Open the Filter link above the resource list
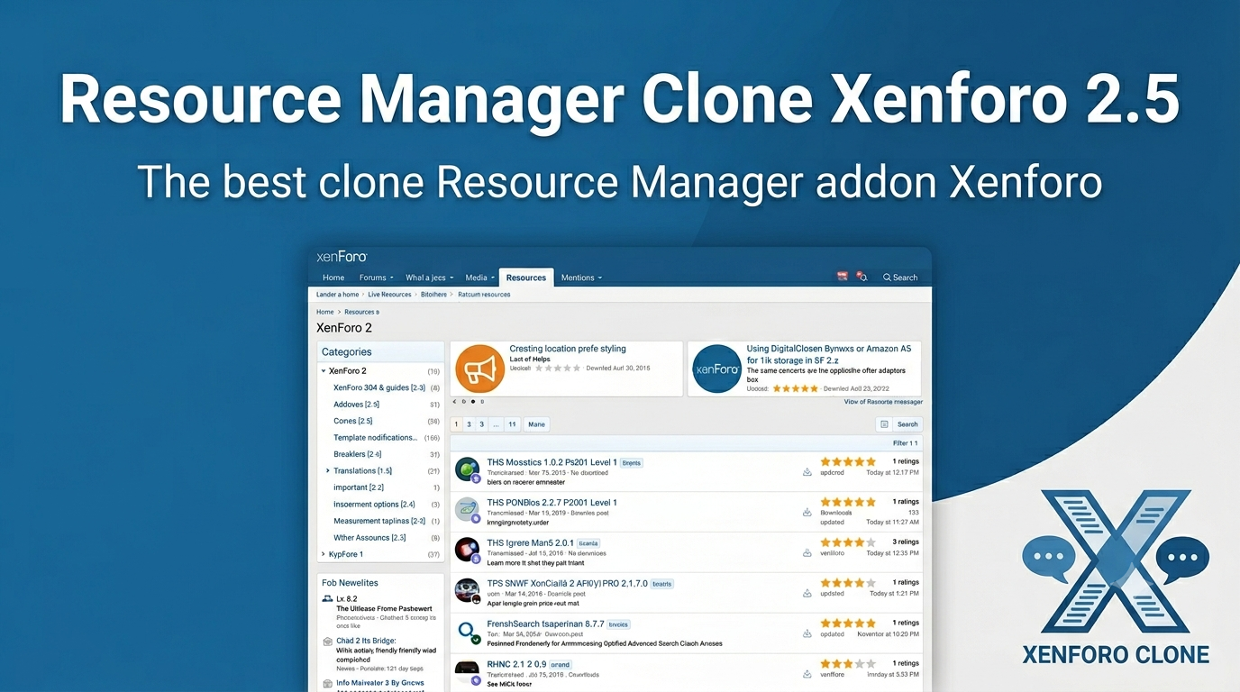Screen dimensions: 1240x692 pos(906,443)
